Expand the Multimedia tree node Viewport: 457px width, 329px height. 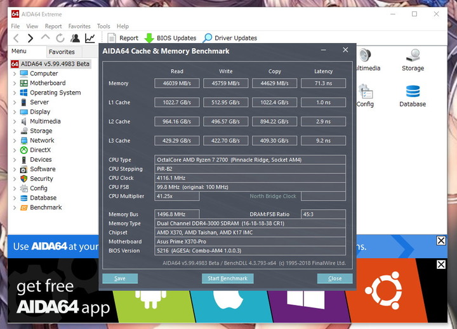click(15, 122)
